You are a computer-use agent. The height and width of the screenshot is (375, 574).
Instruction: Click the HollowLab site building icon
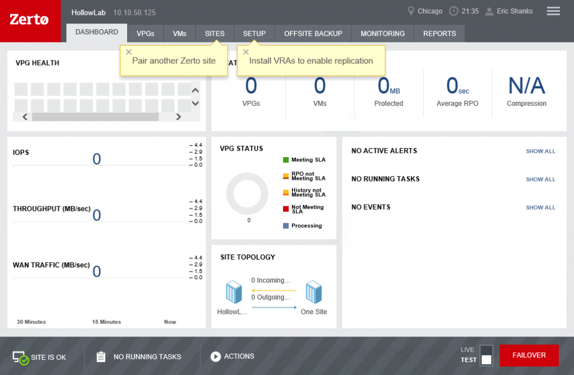tap(234, 292)
